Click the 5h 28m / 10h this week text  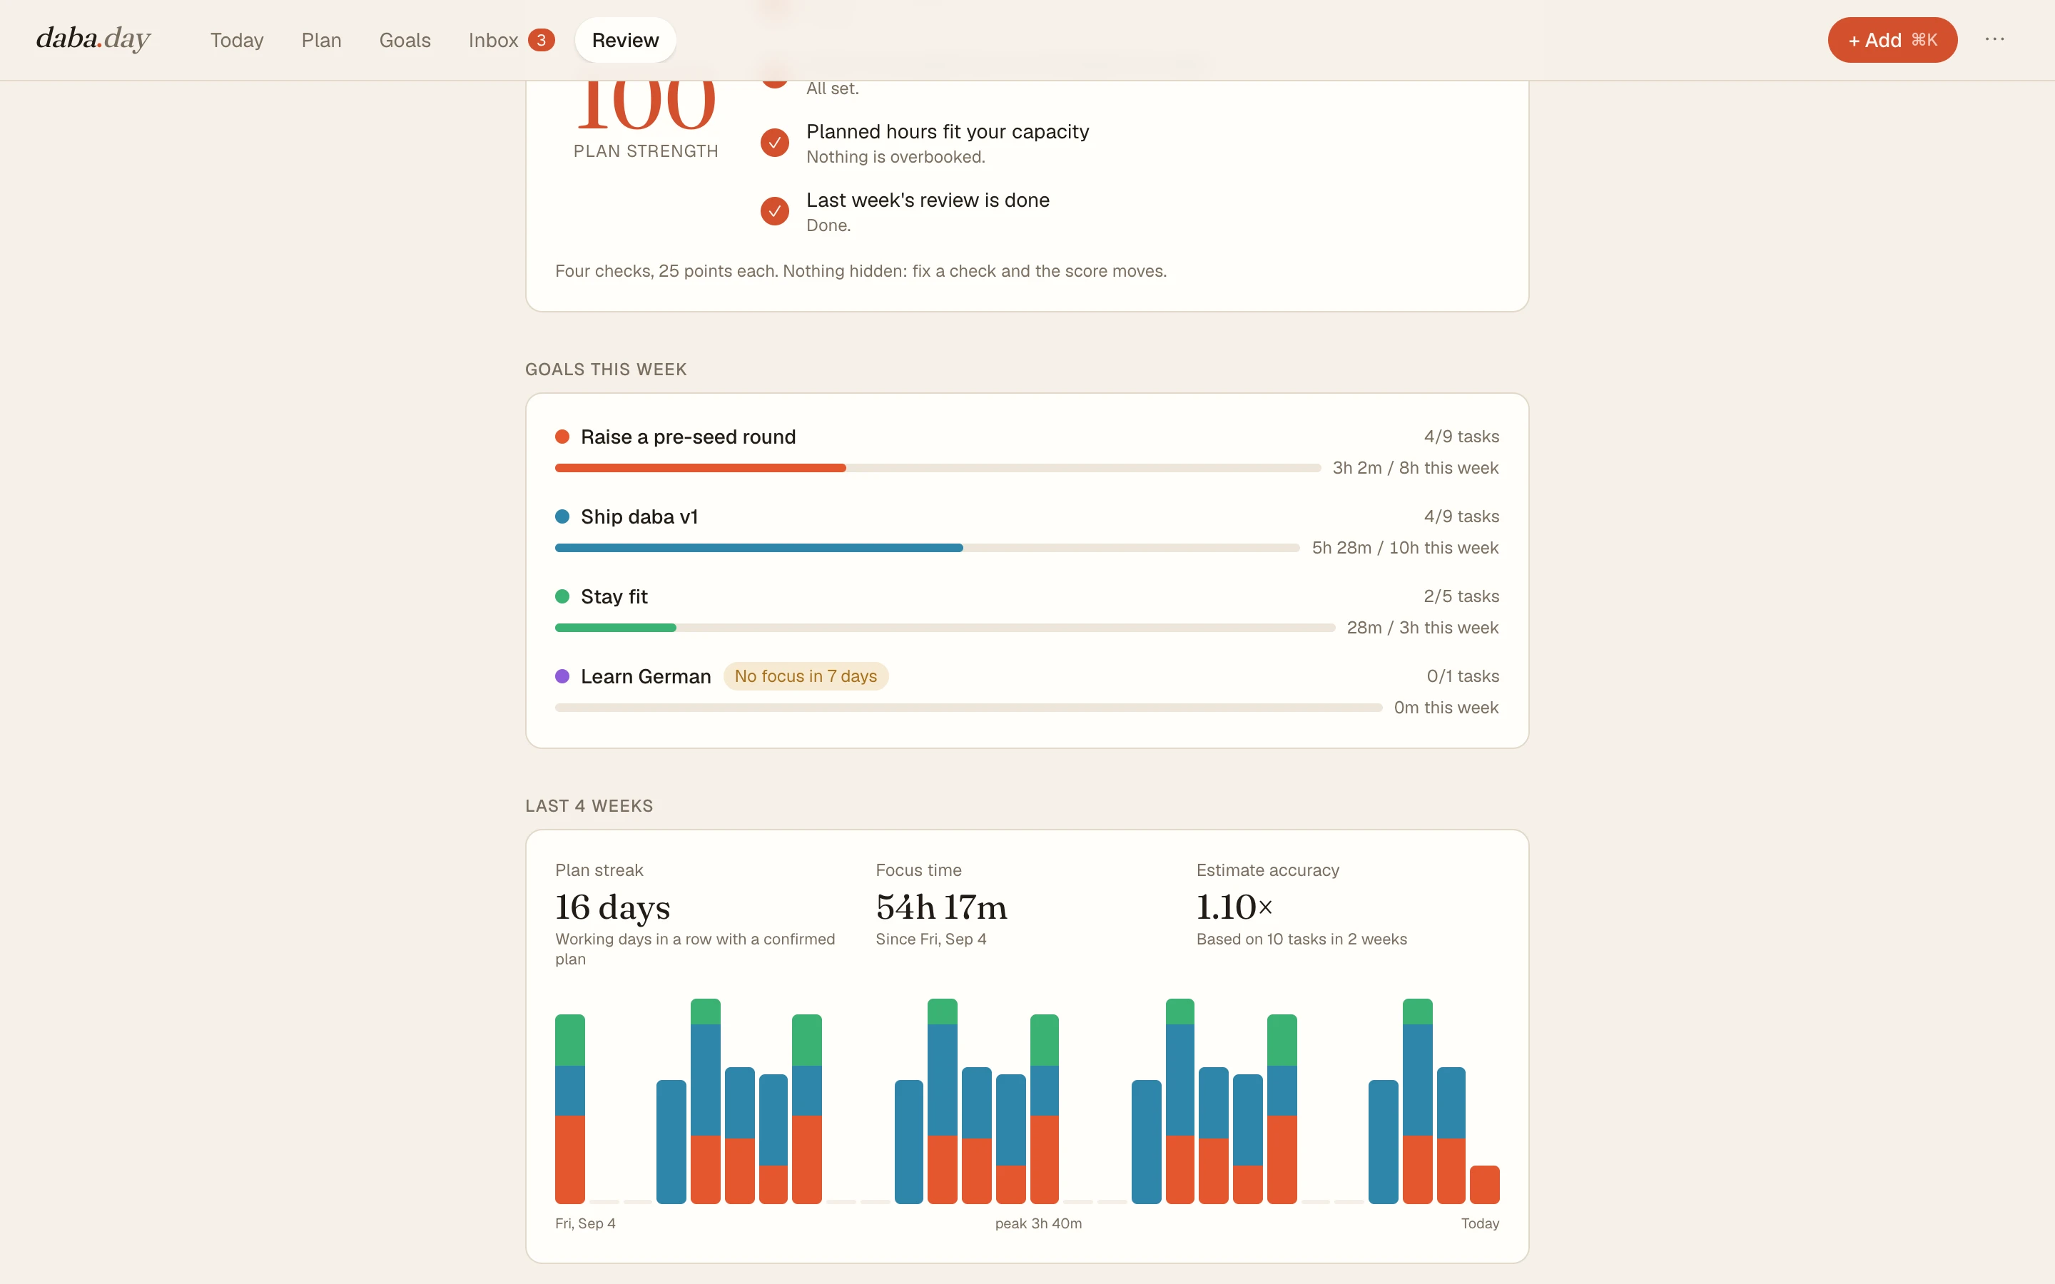(1404, 548)
